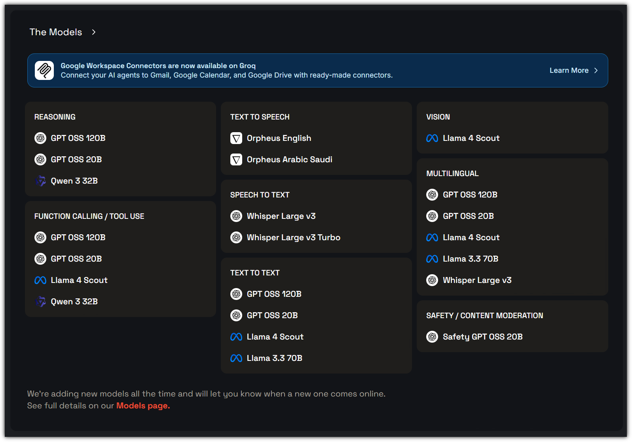Click the MULTILINGUAL heading
632x442 pixels.
[452, 174]
